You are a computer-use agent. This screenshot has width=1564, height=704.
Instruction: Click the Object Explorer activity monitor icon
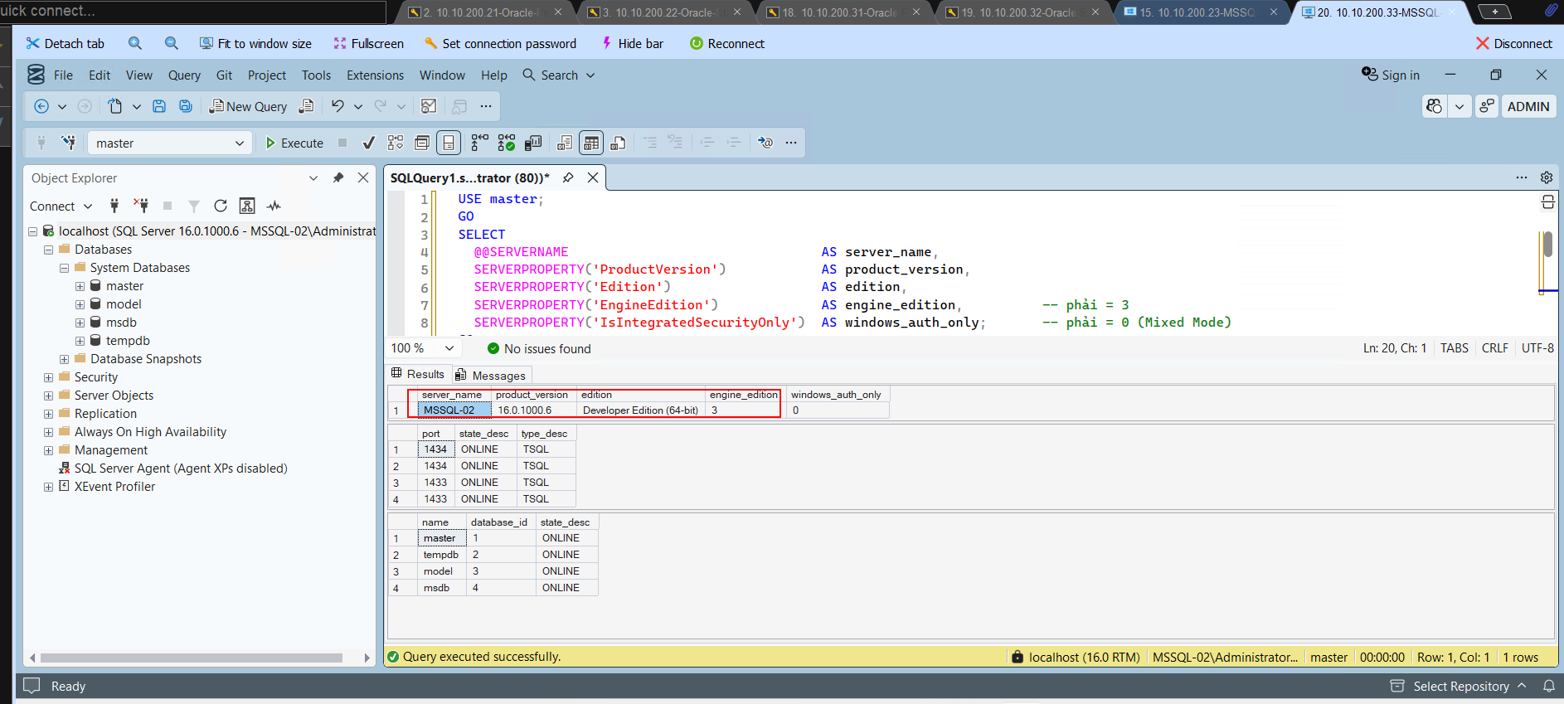[x=274, y=206]
